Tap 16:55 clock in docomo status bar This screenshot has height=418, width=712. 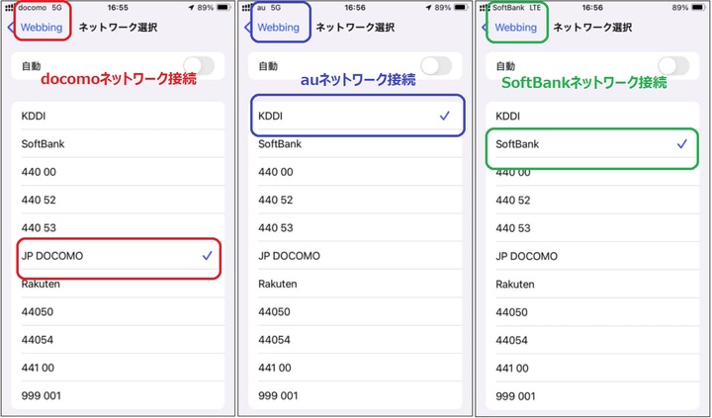(118, 8)
